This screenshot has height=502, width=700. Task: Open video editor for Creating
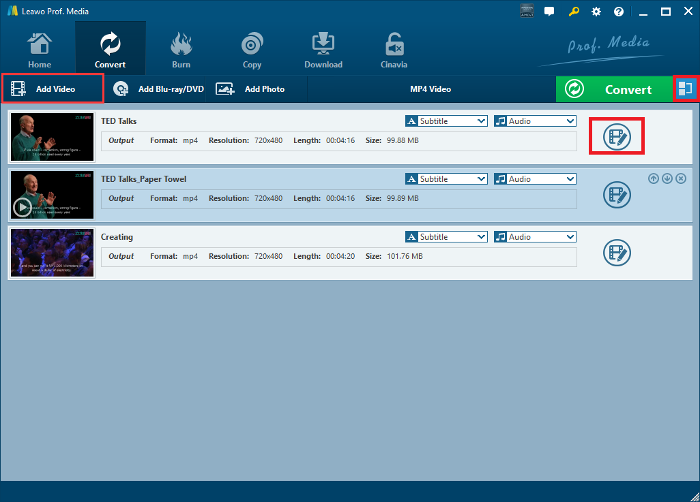coord(617,253)
